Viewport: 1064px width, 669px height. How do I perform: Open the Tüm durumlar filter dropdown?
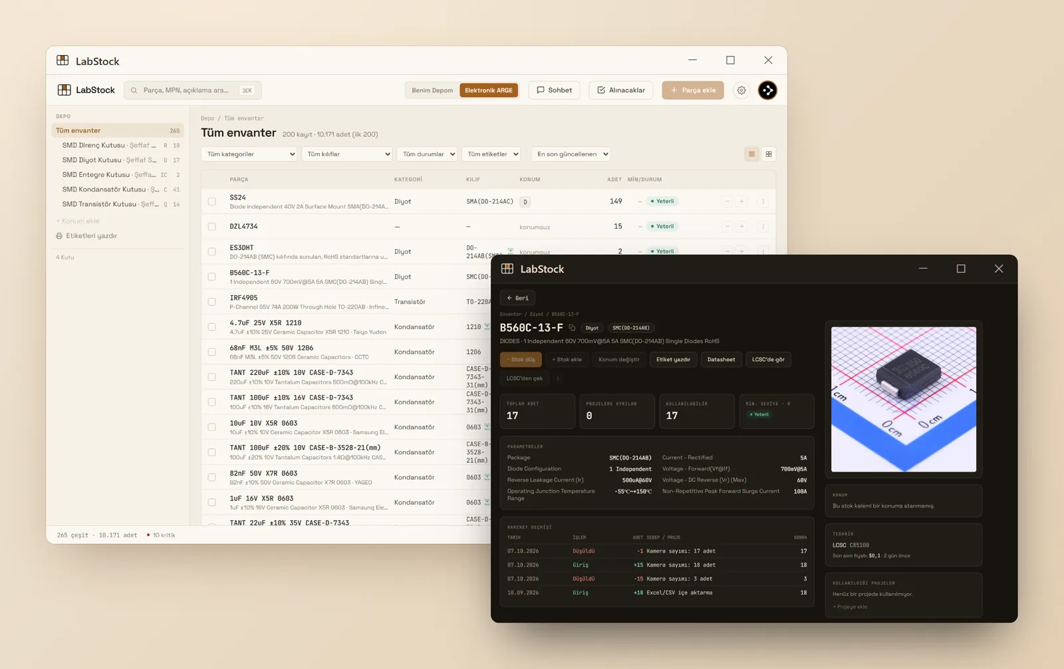(x=427, y=154)
